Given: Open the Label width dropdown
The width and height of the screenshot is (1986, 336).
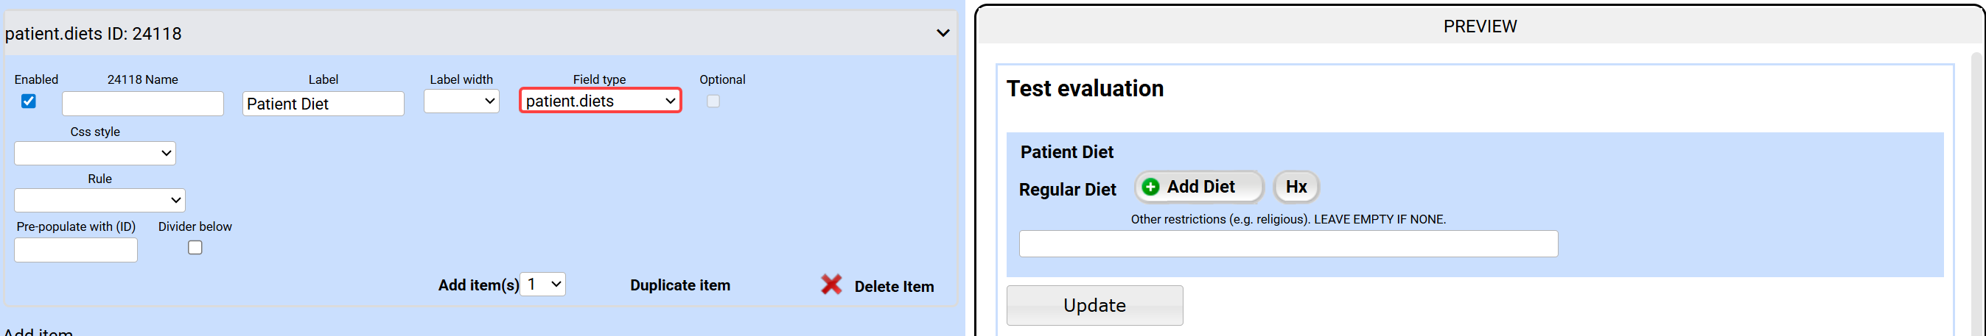Looking at the screenshot, I should [x=461, y=101].
